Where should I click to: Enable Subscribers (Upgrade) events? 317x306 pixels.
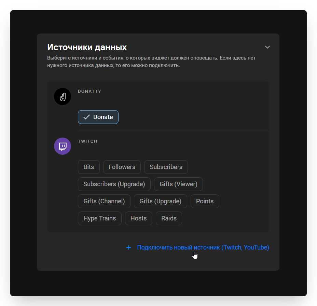114,184
